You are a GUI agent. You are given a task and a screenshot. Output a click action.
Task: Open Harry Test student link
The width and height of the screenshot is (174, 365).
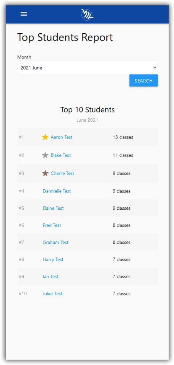[x=53, y=259]
